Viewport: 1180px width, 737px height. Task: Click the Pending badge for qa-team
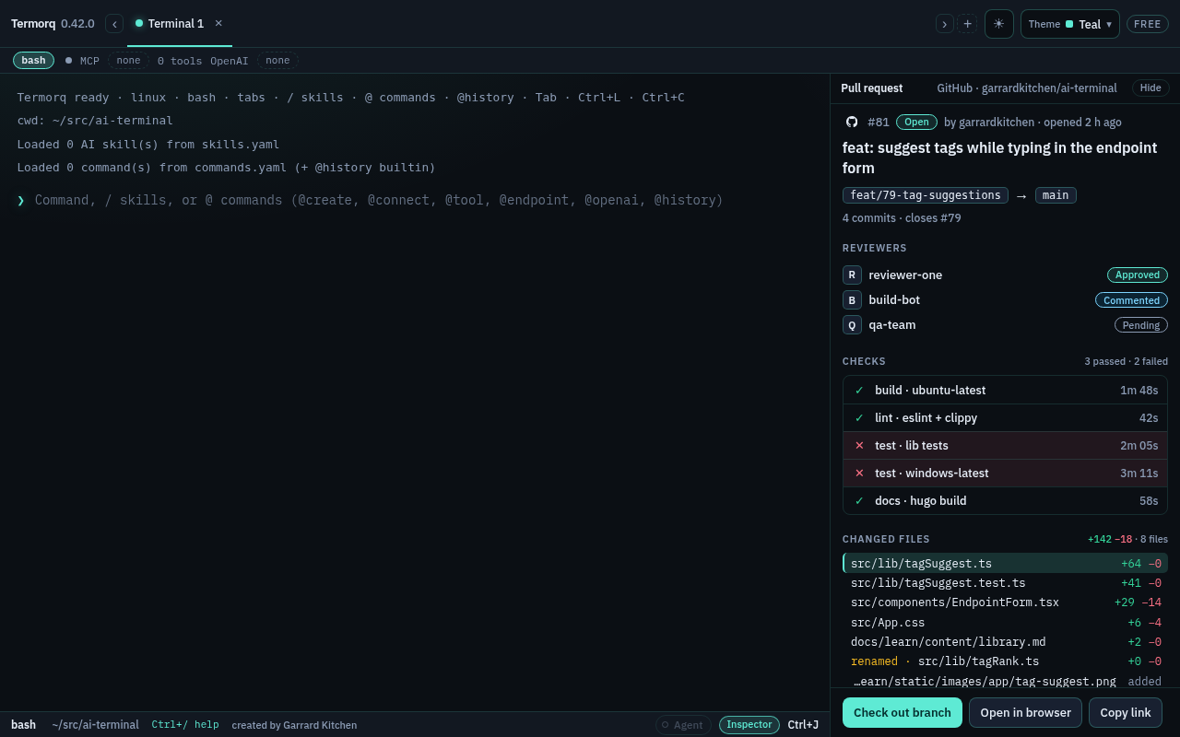[1141, 325]
